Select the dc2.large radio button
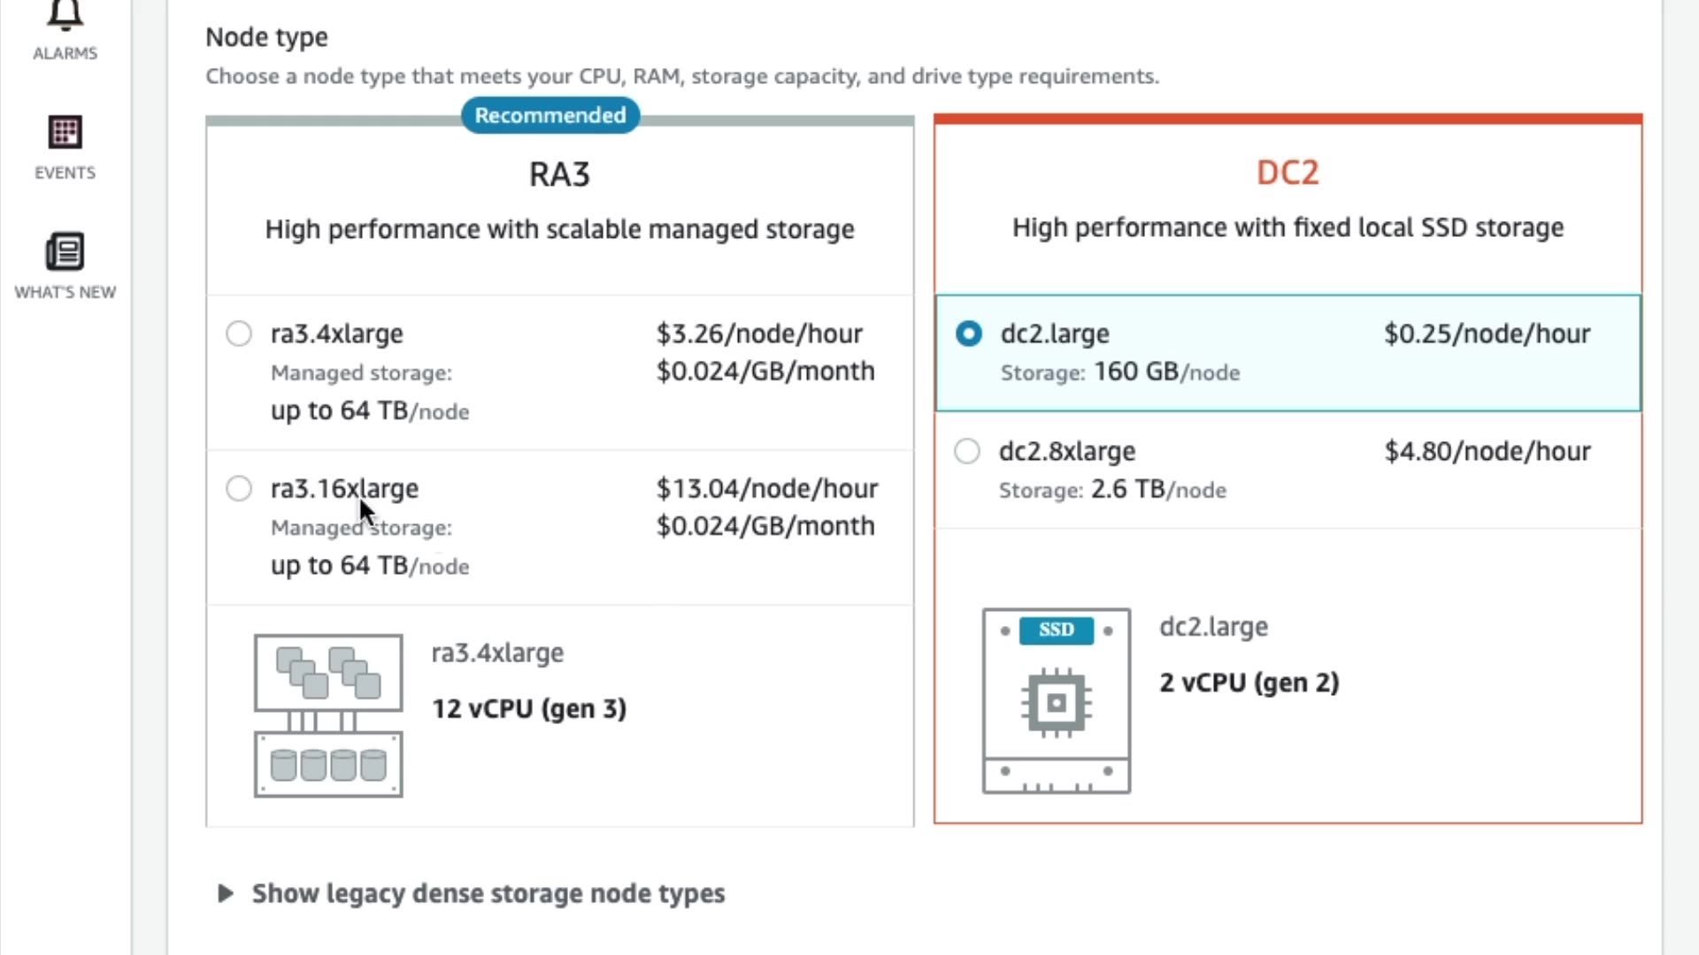Screen dimensions: 1699x955 pyautogui.click(x=969, y=333)
